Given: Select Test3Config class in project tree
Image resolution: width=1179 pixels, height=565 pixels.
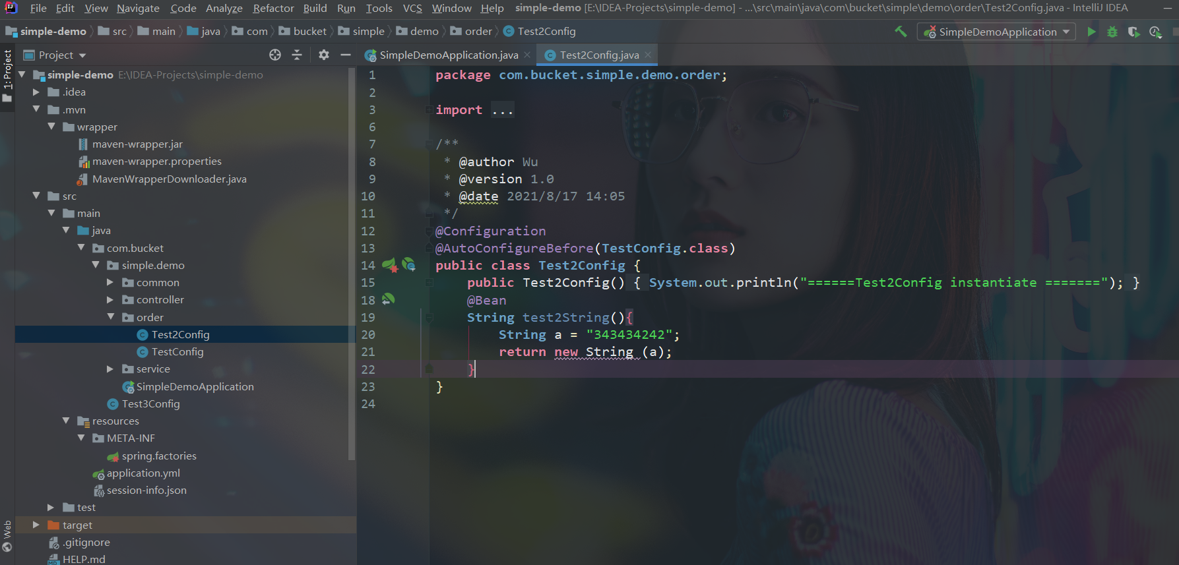Looking at the screenshot, I should (x=150, y=403).
